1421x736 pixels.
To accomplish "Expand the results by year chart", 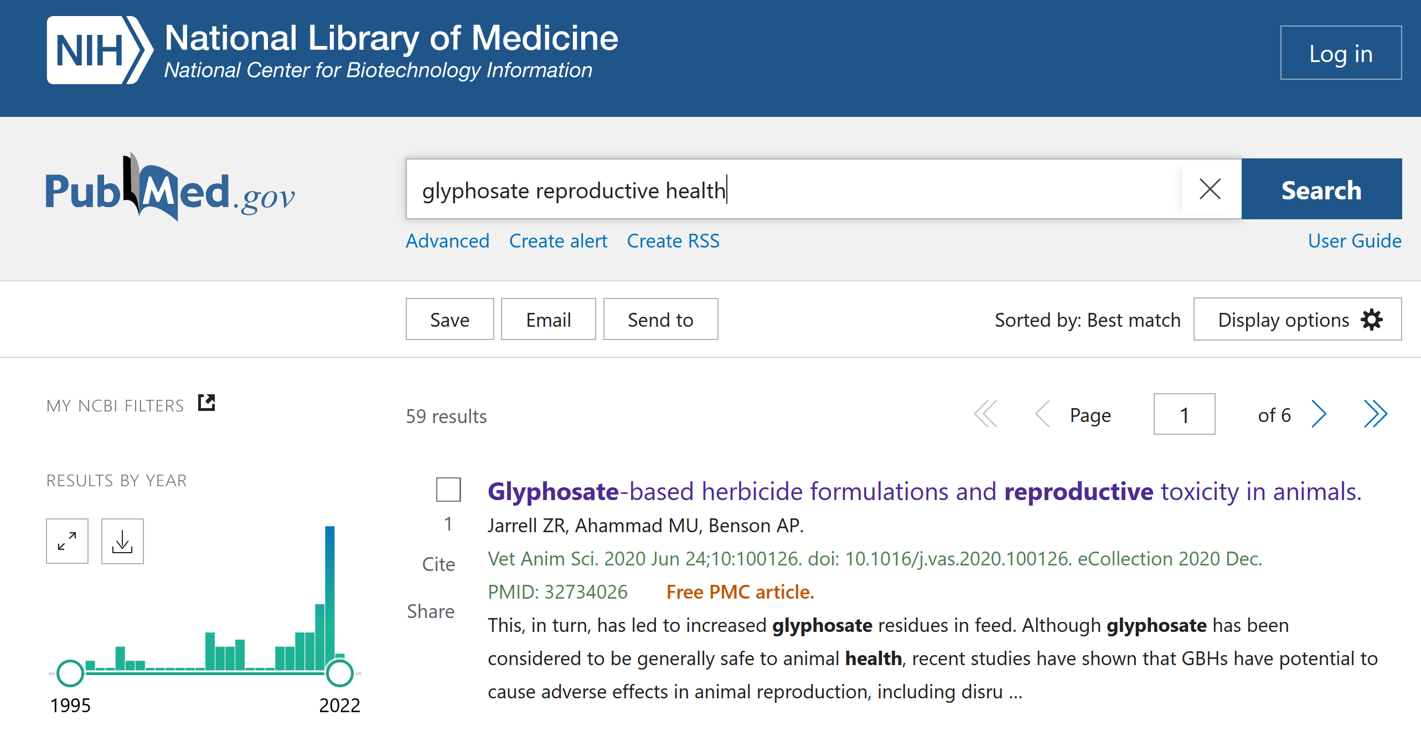I will 67,541.
